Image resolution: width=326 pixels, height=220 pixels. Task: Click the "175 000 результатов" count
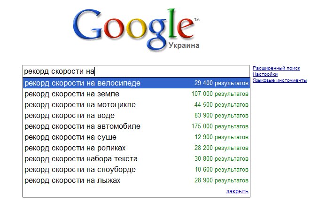pyautogui.click(x=220, y=126)
